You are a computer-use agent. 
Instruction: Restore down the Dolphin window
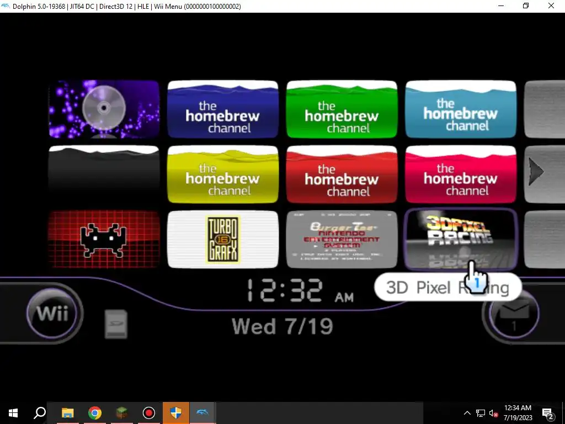526,6
